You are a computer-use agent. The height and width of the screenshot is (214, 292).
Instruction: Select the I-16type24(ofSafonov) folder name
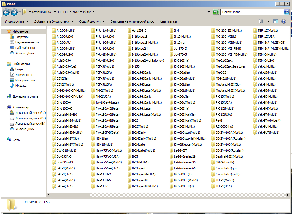click(x=148, y=60)
